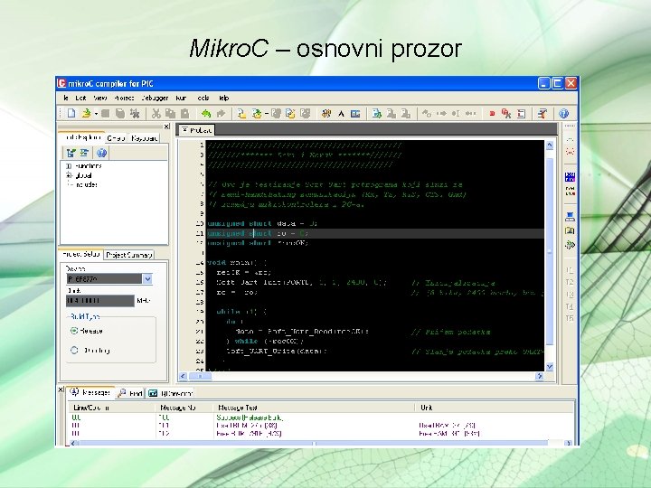The width and height of the screenshot is (651, 488).
Task: Click the green Undo arrow icon
Action: tap(206, 113)
